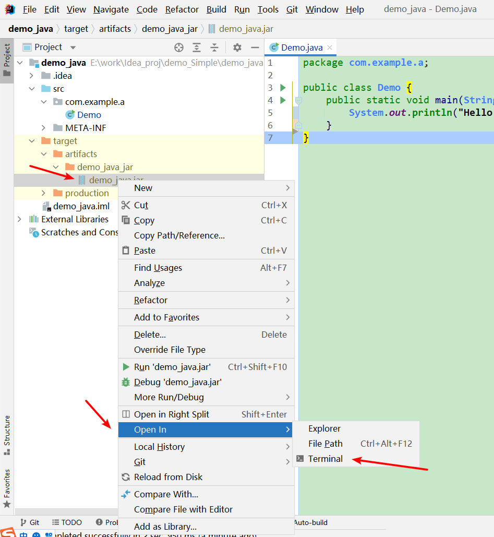494x537 pixels.
Task: Click the locate/select opened file crosshair icon
Action: tap(179, 47)
